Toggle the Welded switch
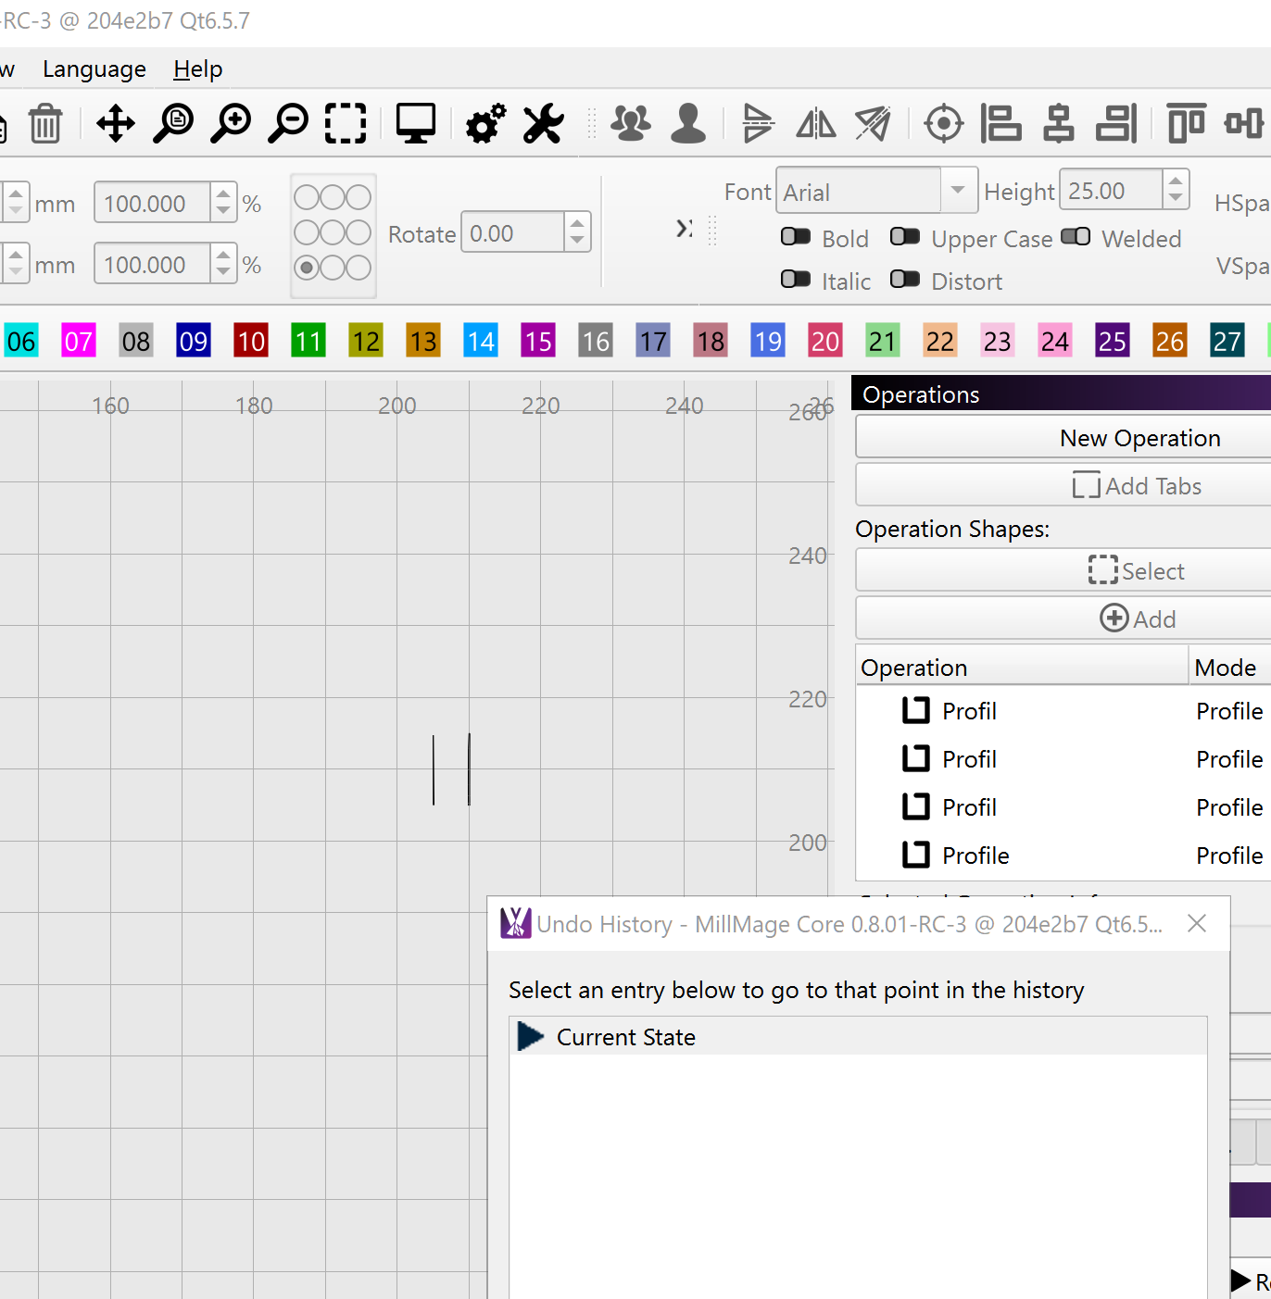This screenshot has width=1271, height=1299. [x=1076, y=237]
